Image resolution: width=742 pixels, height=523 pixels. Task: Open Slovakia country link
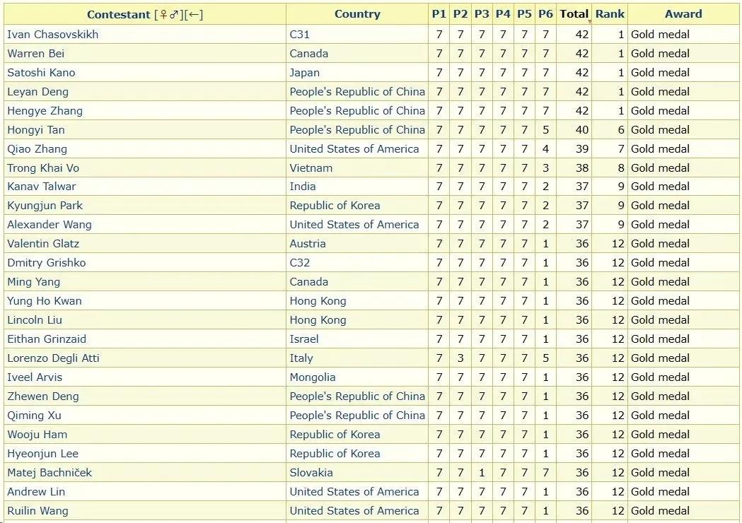[x=311, y=472]
